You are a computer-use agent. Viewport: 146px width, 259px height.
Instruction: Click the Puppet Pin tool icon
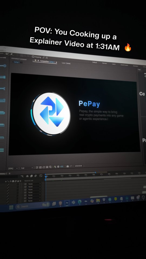click(x=12, y=54)
